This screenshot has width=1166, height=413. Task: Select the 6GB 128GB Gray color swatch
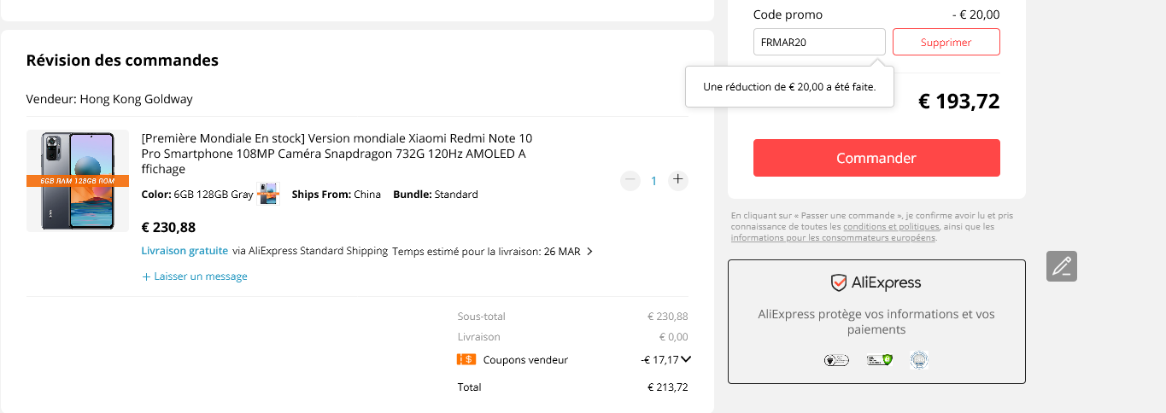(x=268, y=194)
